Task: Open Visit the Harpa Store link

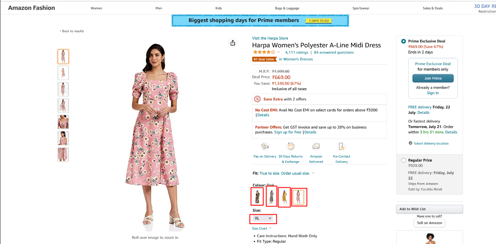Action: tap(270, 38)
